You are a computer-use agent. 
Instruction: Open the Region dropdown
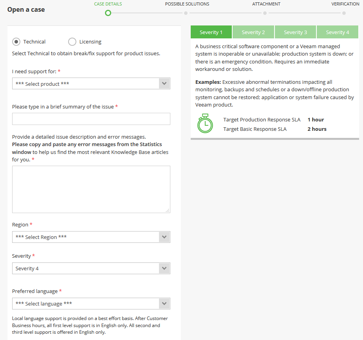point(91,237)
